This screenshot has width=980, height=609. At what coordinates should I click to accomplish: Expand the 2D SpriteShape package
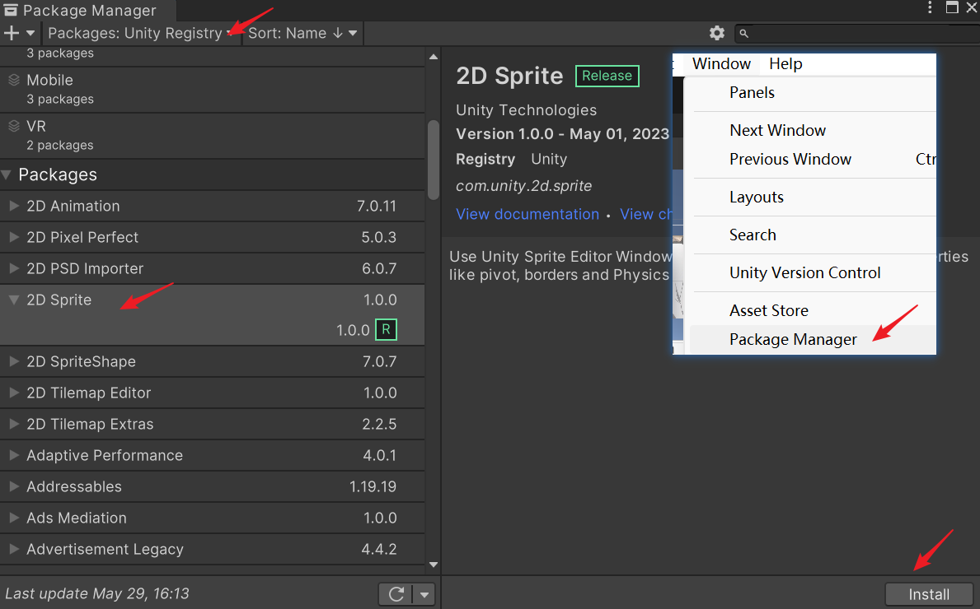tap(14, 361)
